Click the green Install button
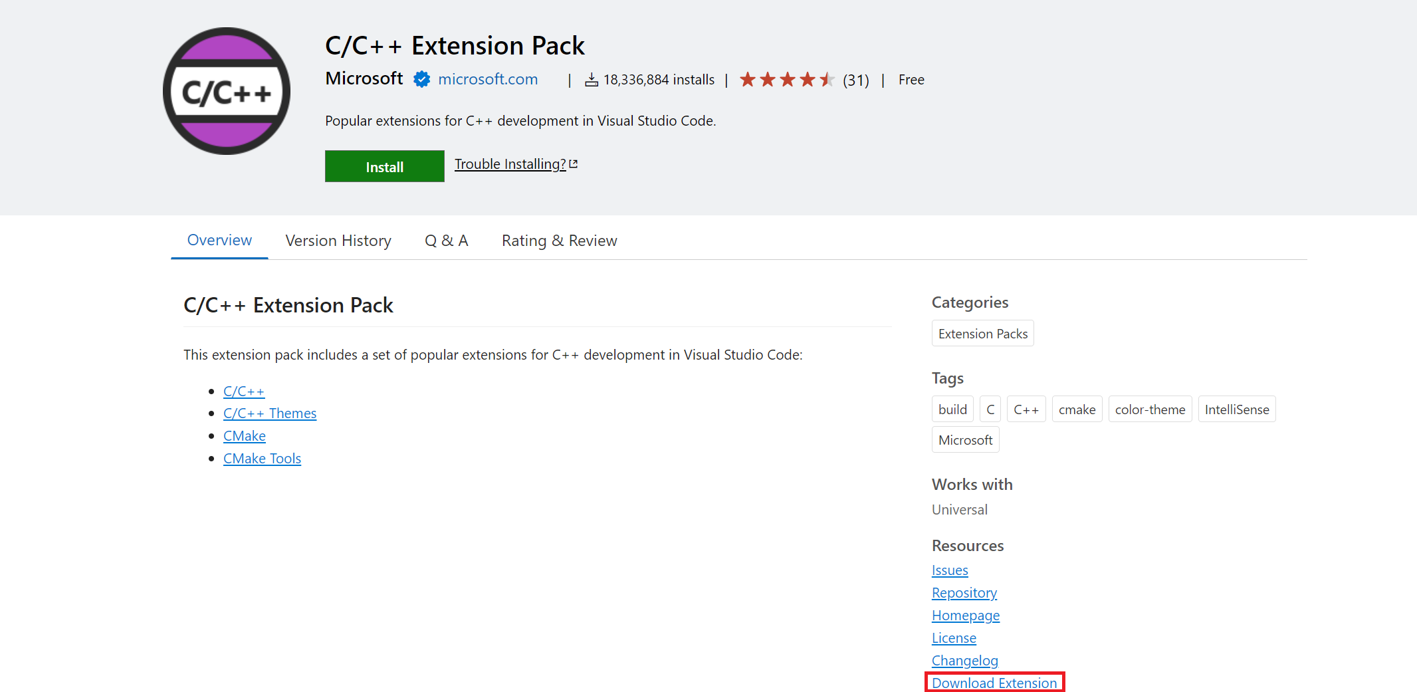This screenshot has width=1417, height=692. point(384,166)
